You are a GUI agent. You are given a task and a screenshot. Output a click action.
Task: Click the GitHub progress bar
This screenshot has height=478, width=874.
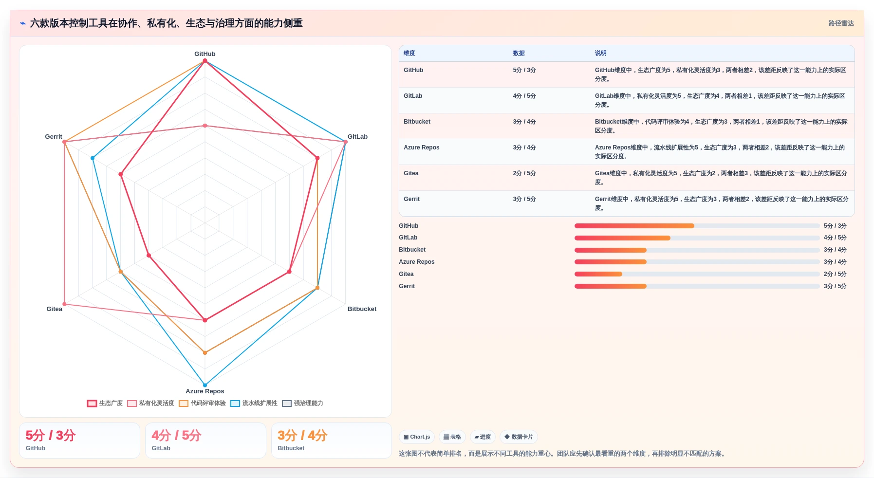coord(697,226)
